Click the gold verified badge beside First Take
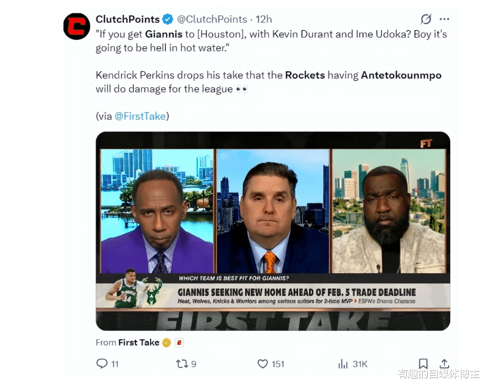485x386 pixels. (x=167, y=343)
